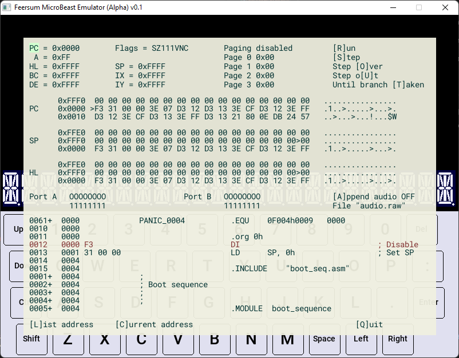
Task: Click the V key
Action: tap(178, 340)
